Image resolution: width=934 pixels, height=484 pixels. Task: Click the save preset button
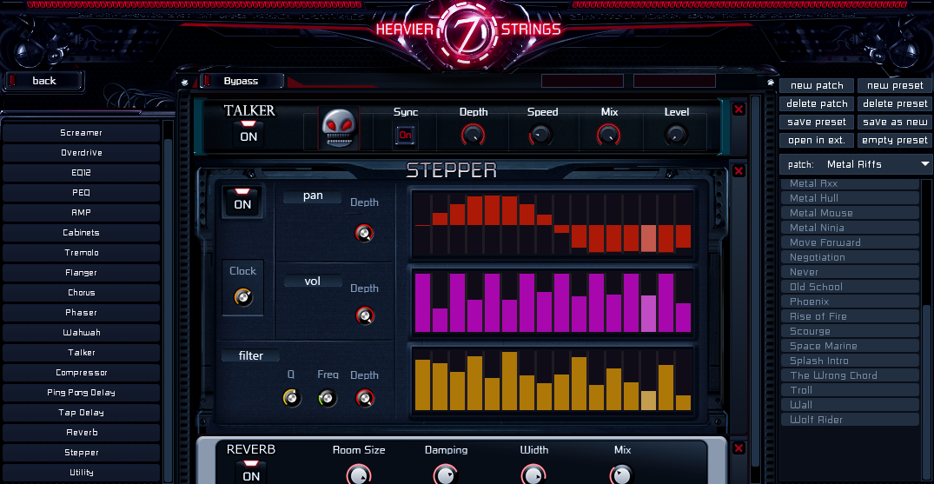(817, 123)
